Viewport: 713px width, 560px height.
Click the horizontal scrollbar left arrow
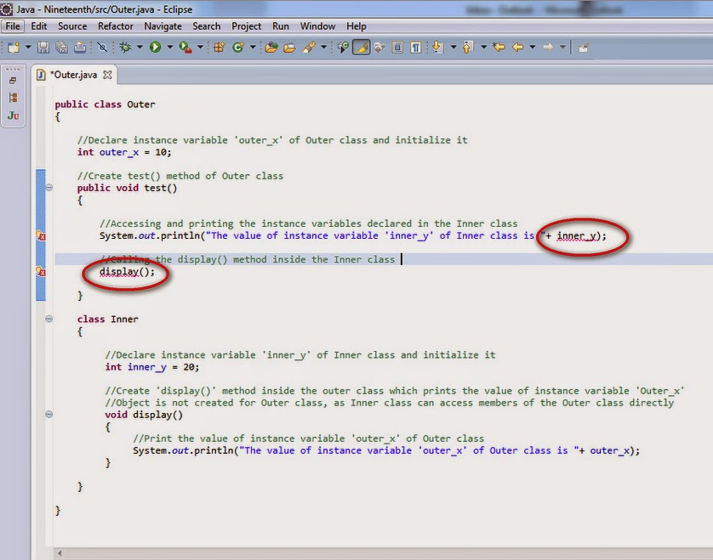point(60,553)
